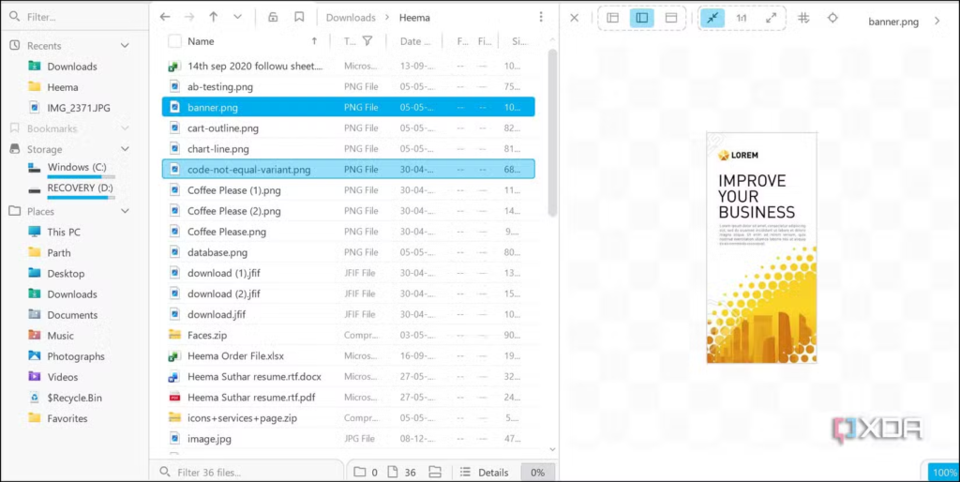Click the lock icon beside the bookmark
The image size is (960, 482).
(273, 17)
